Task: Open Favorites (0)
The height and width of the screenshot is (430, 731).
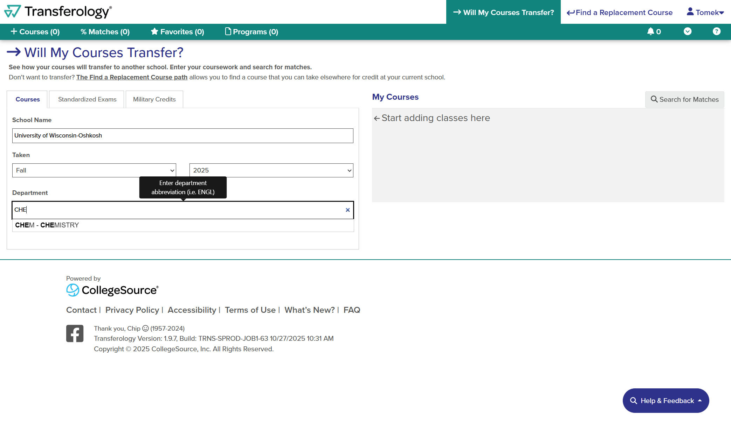Action: 177,31
